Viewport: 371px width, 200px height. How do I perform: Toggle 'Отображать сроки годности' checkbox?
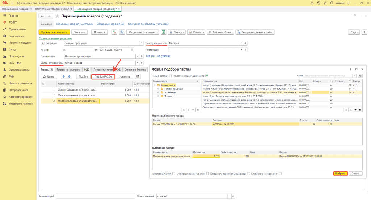(x=207, y=174)
